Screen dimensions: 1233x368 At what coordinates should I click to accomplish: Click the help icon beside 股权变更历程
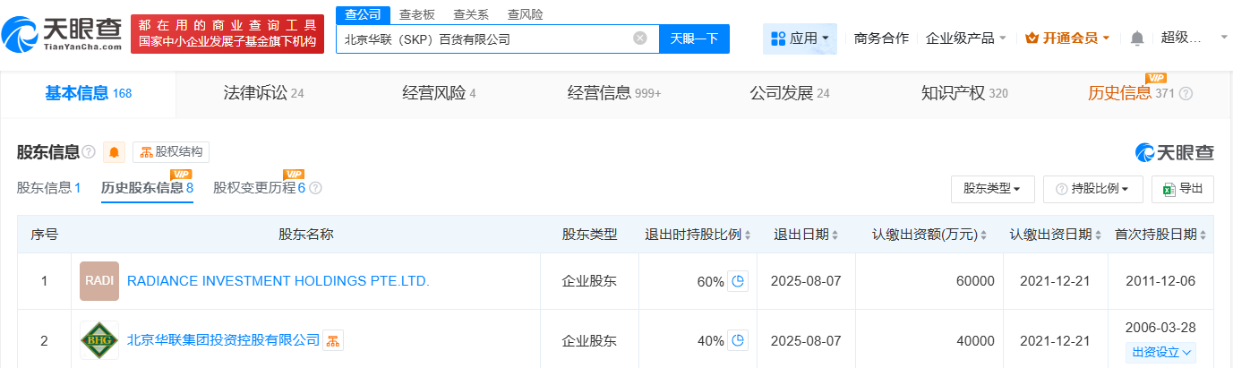click(x=315, y=188)
